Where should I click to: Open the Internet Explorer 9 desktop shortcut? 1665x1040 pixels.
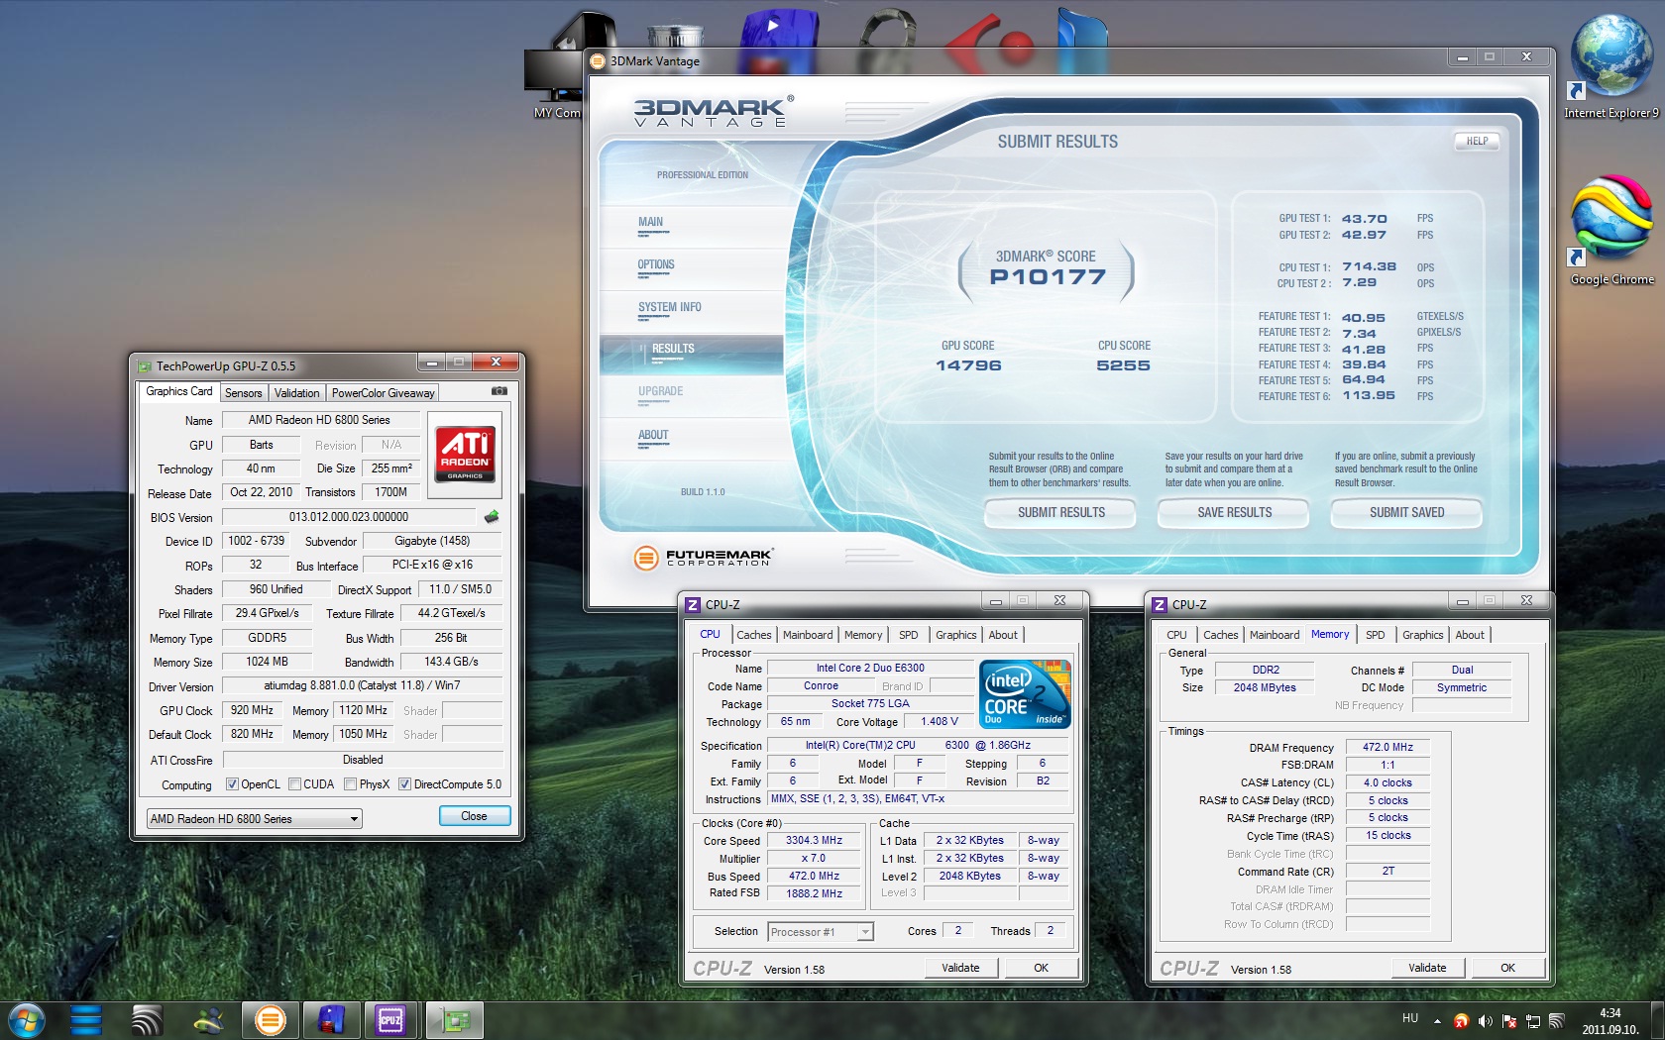click(1611, 67)
